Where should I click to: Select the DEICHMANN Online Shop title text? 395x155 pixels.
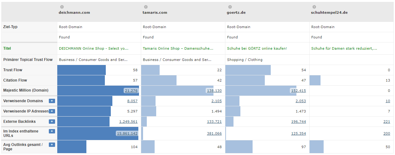[94, 48]
